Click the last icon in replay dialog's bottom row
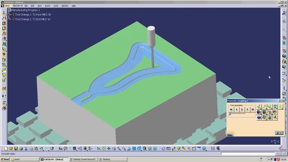Screen dimensions: 288x162 [x=275, y=117]
